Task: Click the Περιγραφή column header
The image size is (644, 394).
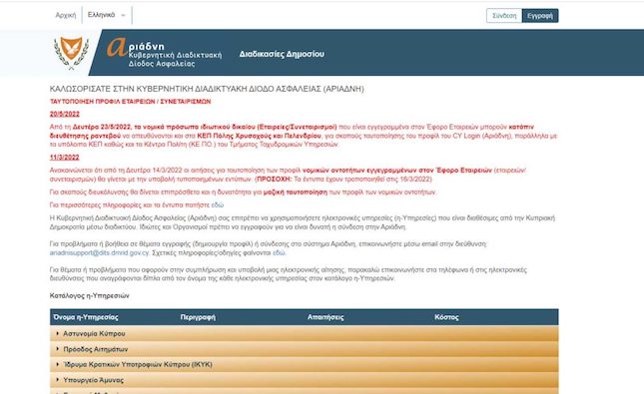Action: click(198, 317)
